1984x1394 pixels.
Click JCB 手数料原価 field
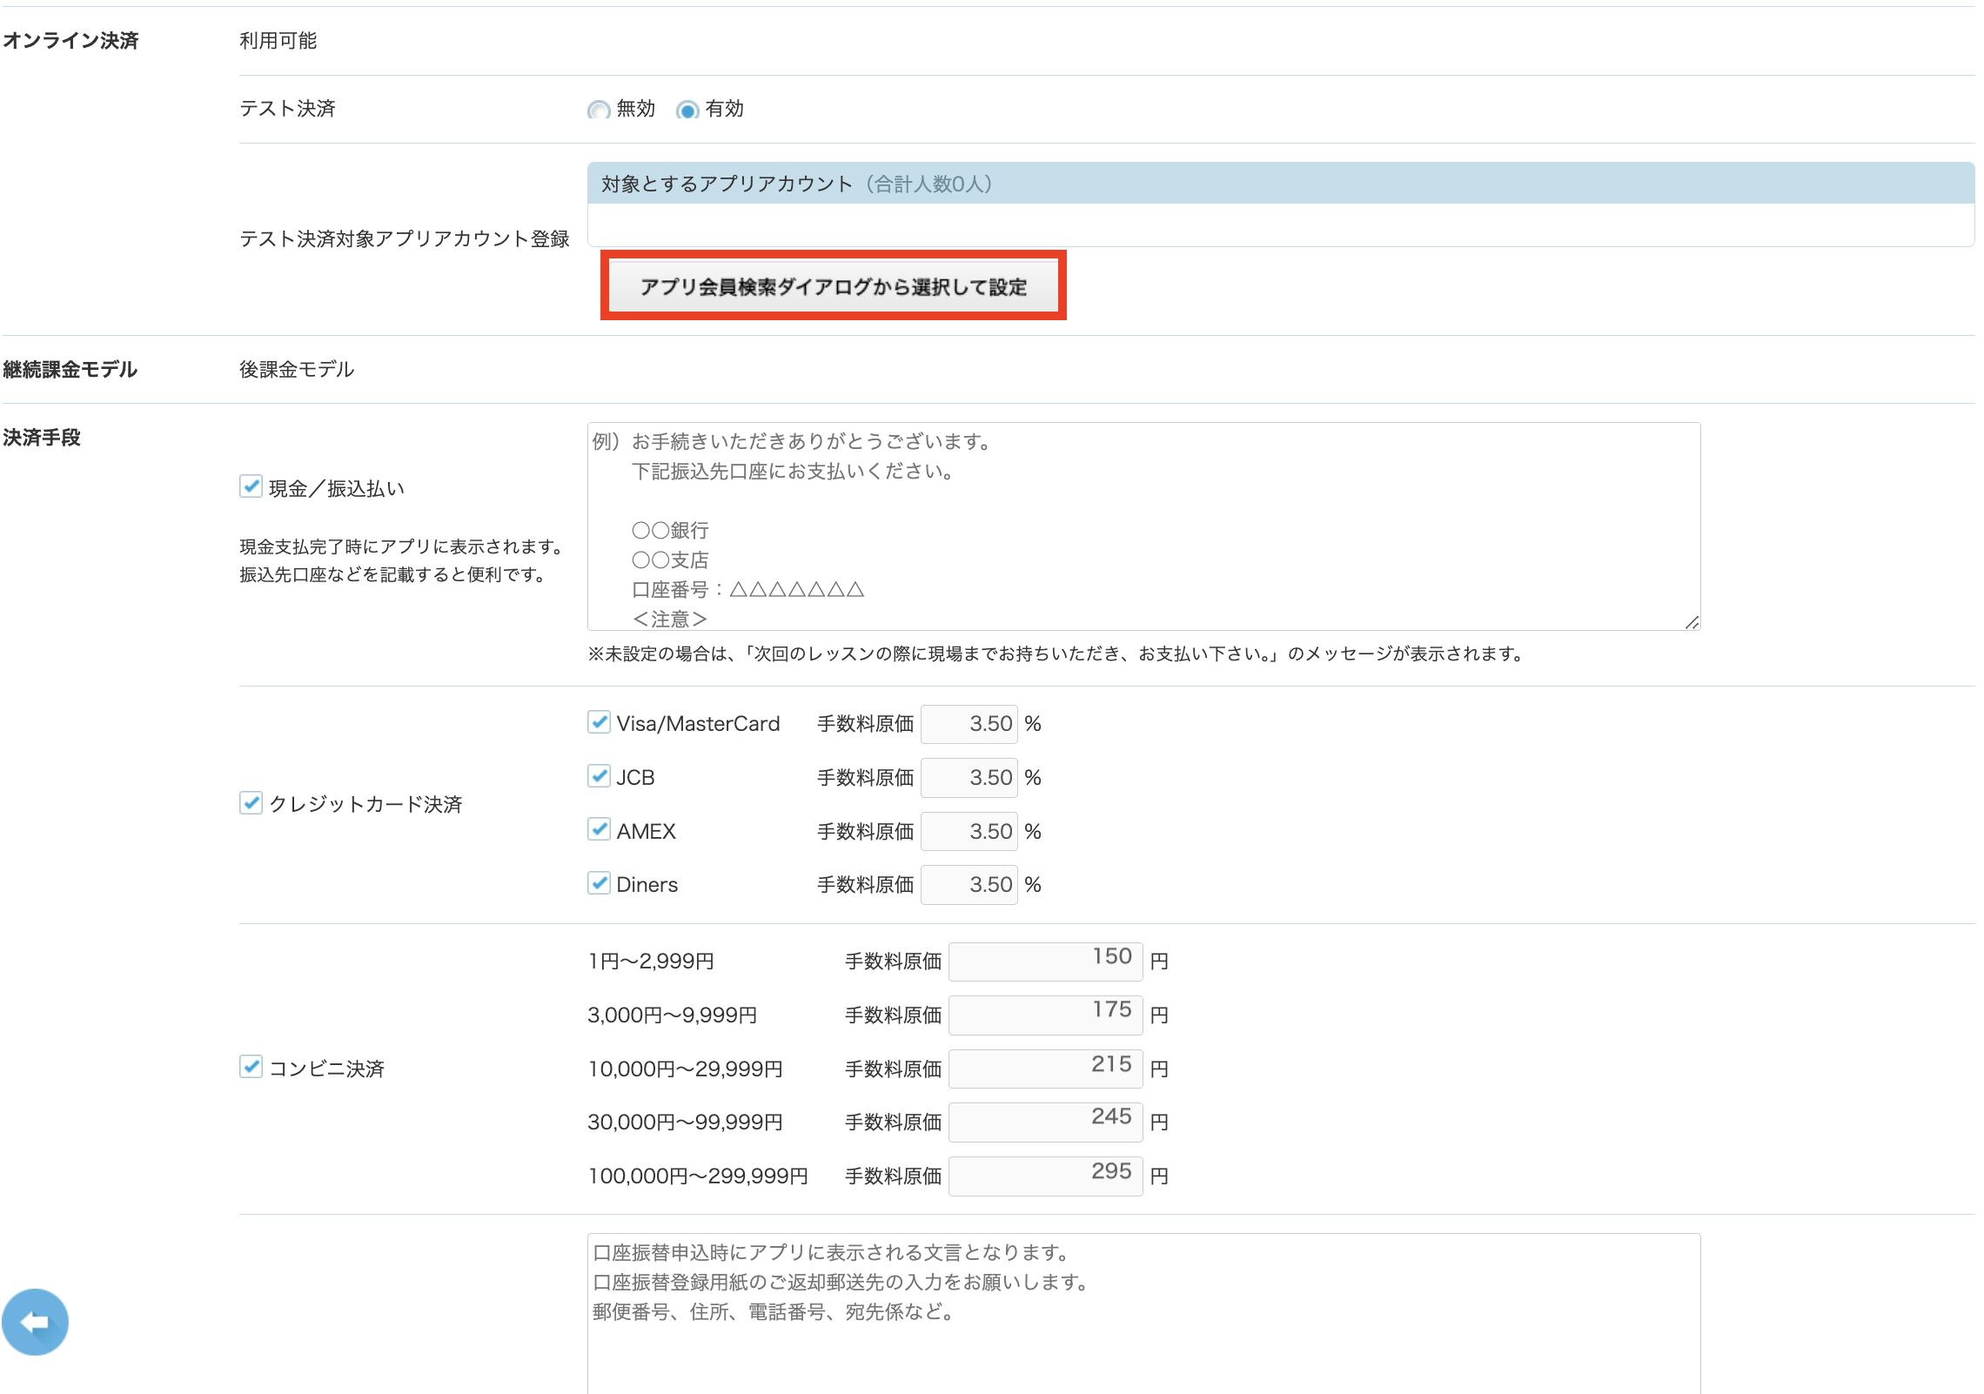click(969, 778)
